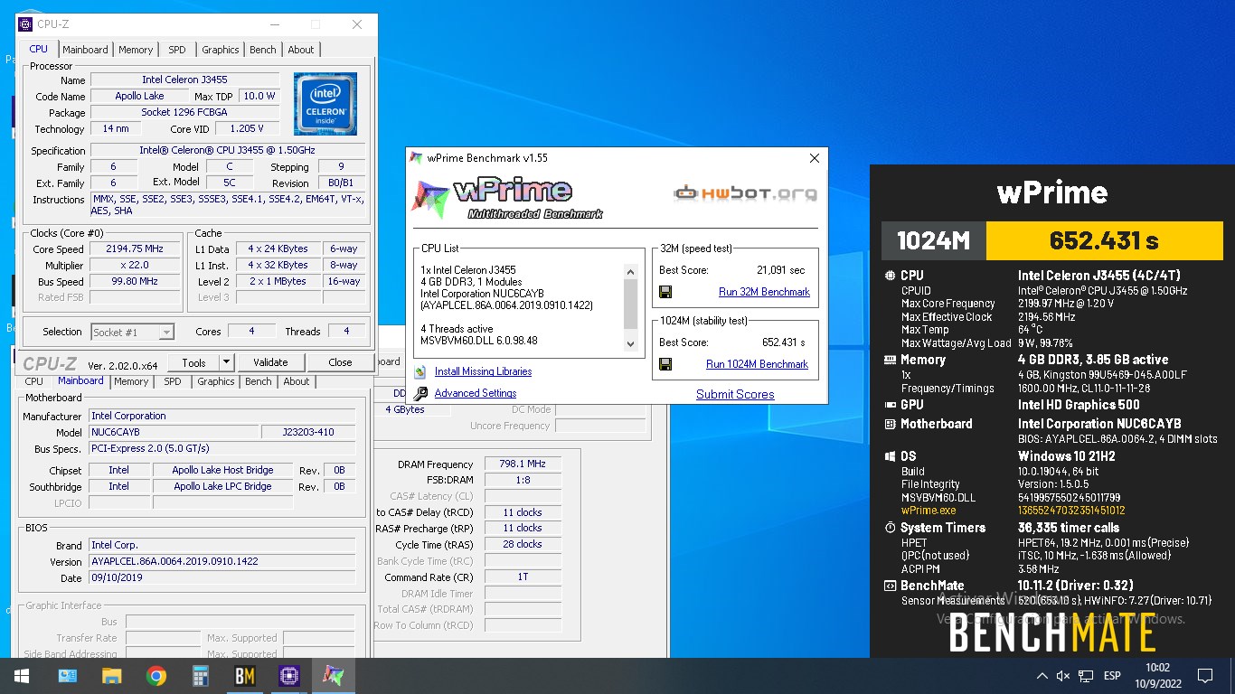Click the volume muted tray icon
Screen dimensions: 1235x694
(1063, 676)
